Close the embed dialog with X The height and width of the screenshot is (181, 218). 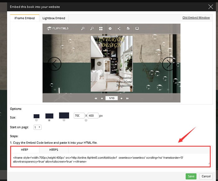[211, 7]
